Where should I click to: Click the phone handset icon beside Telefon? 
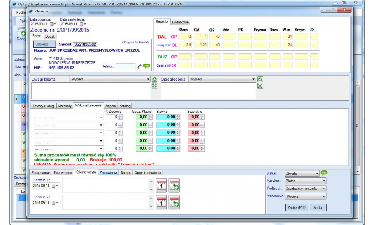click(140, 66)
